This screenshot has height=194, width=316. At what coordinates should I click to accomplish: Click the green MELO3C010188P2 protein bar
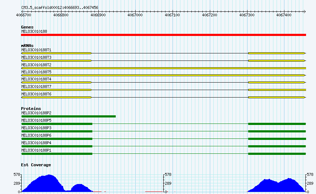click(69, 116)
